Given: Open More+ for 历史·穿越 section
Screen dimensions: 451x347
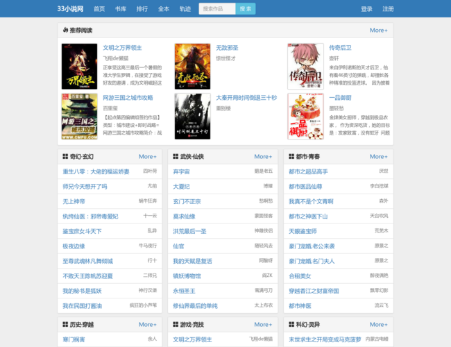Looking at the screenshot, I should [x=148, y=325].
